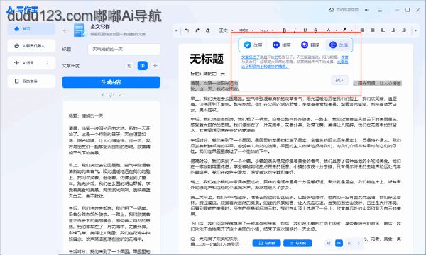This screenshot has height=255, width=426.
Task: Toggle bold formatting with the B icon
Action: coord(285,30)
